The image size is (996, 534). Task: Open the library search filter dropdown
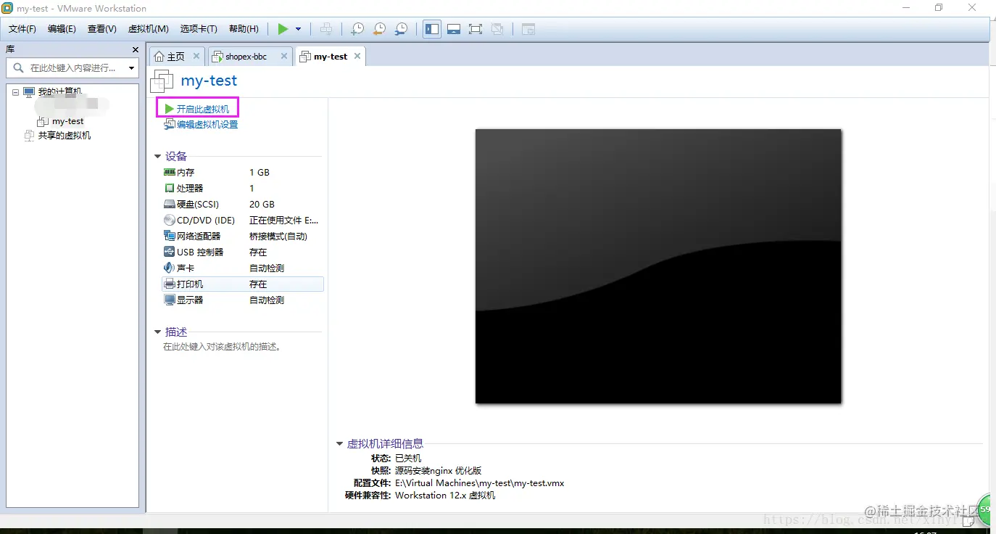[x=131, y=67]
